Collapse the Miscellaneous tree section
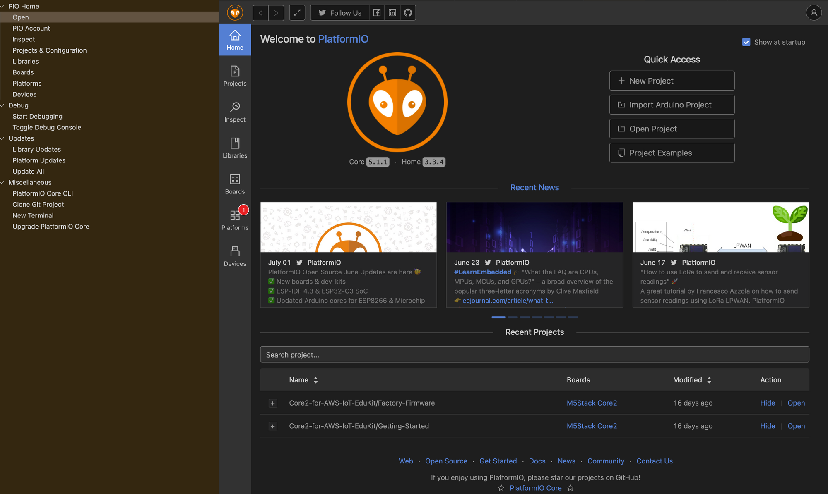 pyautogui.click(x=2, y=182)
